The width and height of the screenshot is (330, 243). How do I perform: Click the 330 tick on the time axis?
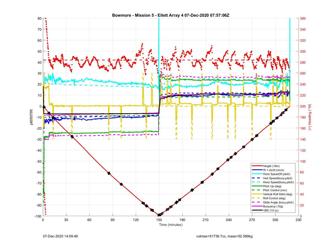298,220
